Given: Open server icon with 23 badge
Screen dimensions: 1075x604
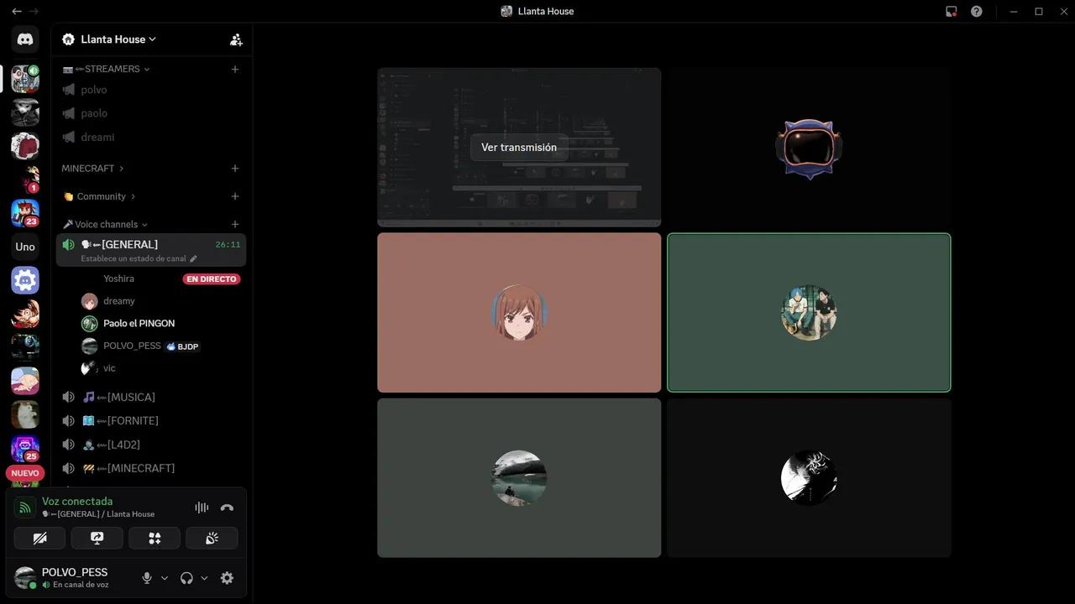Looking at the screenshot, I should click(25, 213).
